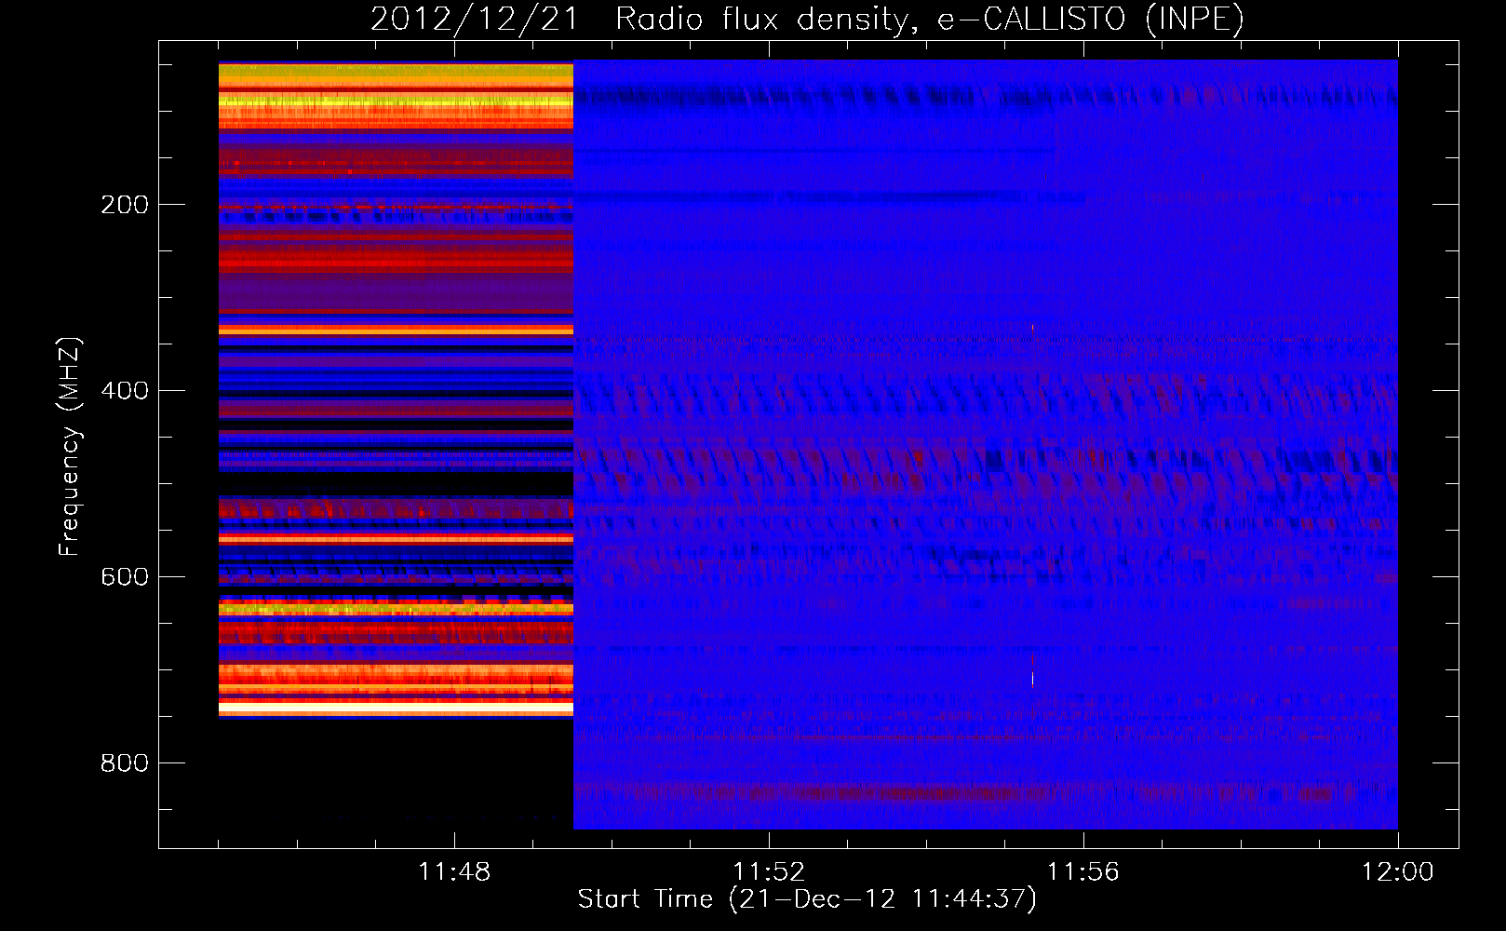1506x931 pixels.
Task: Click the 400 frequency tick label
Action: coord(125,391)
